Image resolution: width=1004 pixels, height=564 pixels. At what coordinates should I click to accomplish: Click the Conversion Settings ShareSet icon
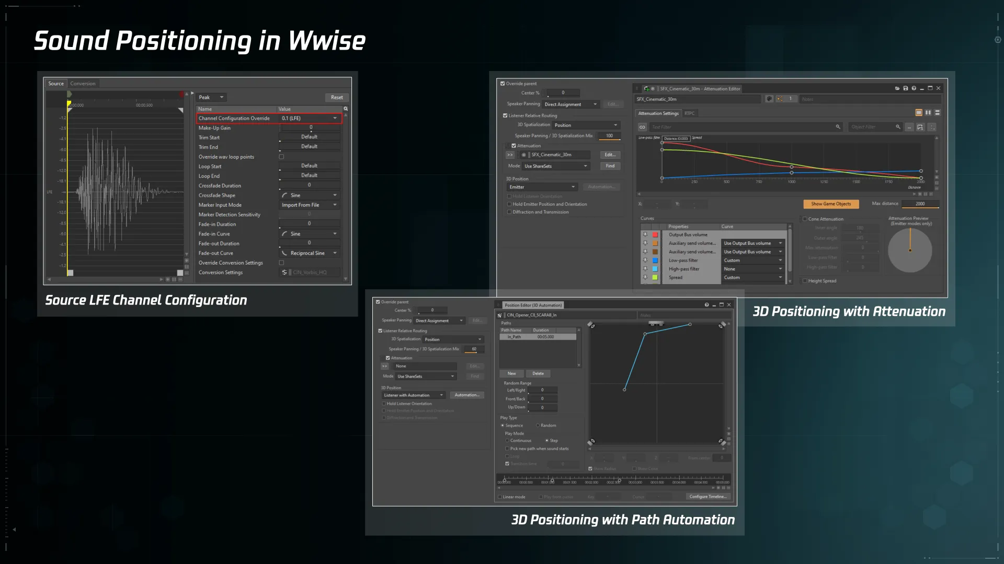(284, 273)
